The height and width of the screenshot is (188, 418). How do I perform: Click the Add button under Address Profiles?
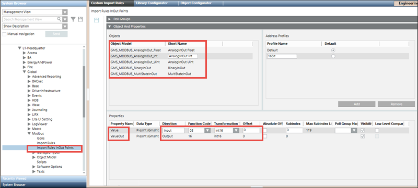click(x=357, y=104)
